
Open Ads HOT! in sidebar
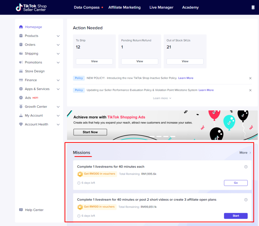(32, 98)
